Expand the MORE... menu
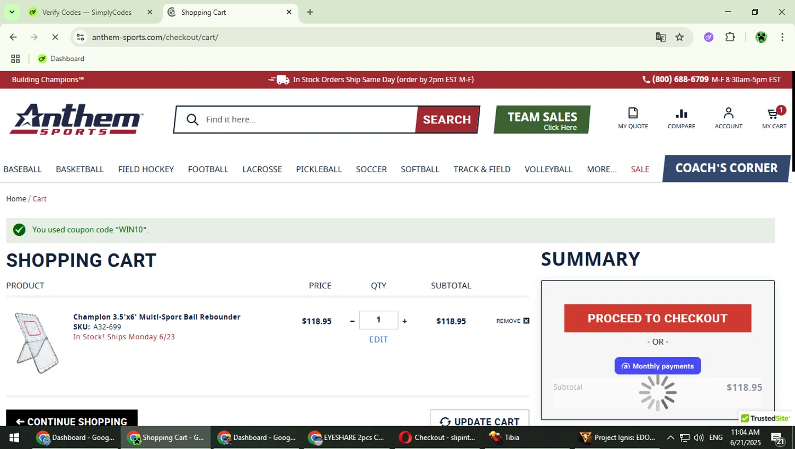This screenshot has height=449, width=795. click(602, 169)
